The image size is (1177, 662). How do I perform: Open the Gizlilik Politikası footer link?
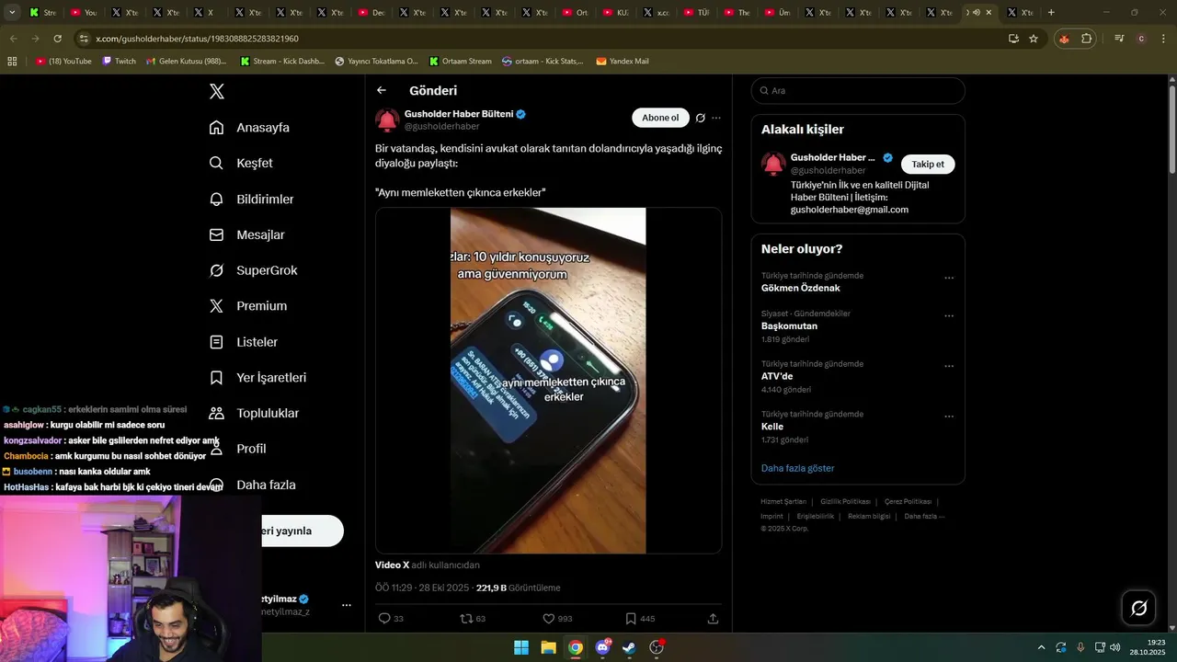tap(845, 501)
